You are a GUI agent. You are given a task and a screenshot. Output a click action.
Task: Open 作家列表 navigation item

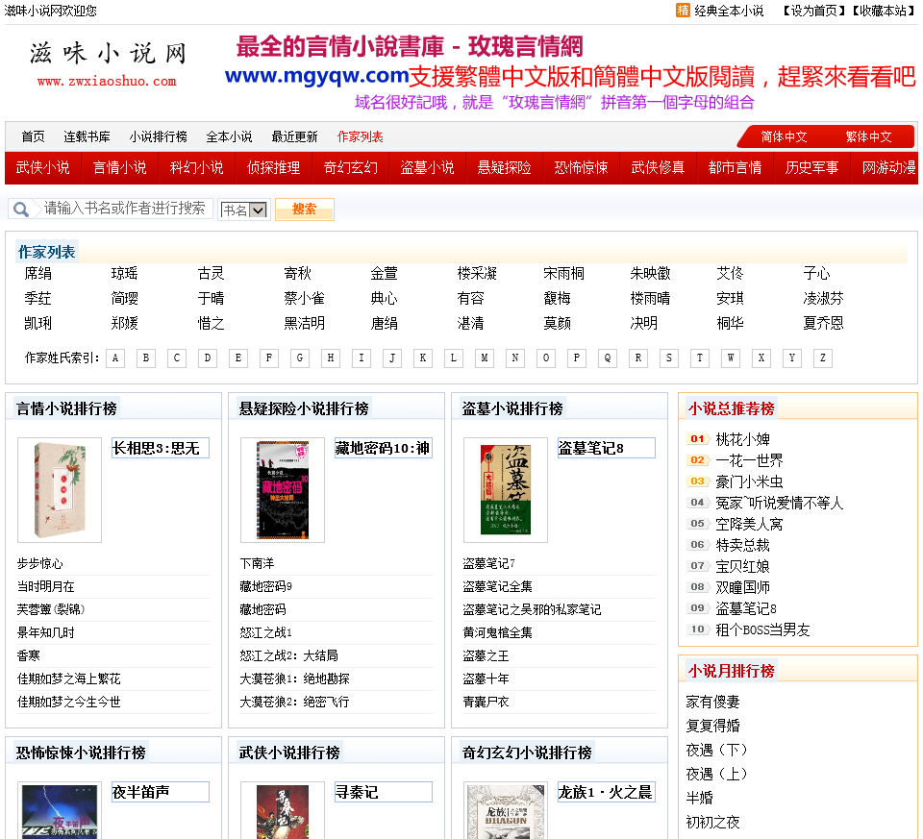(360, 137)
